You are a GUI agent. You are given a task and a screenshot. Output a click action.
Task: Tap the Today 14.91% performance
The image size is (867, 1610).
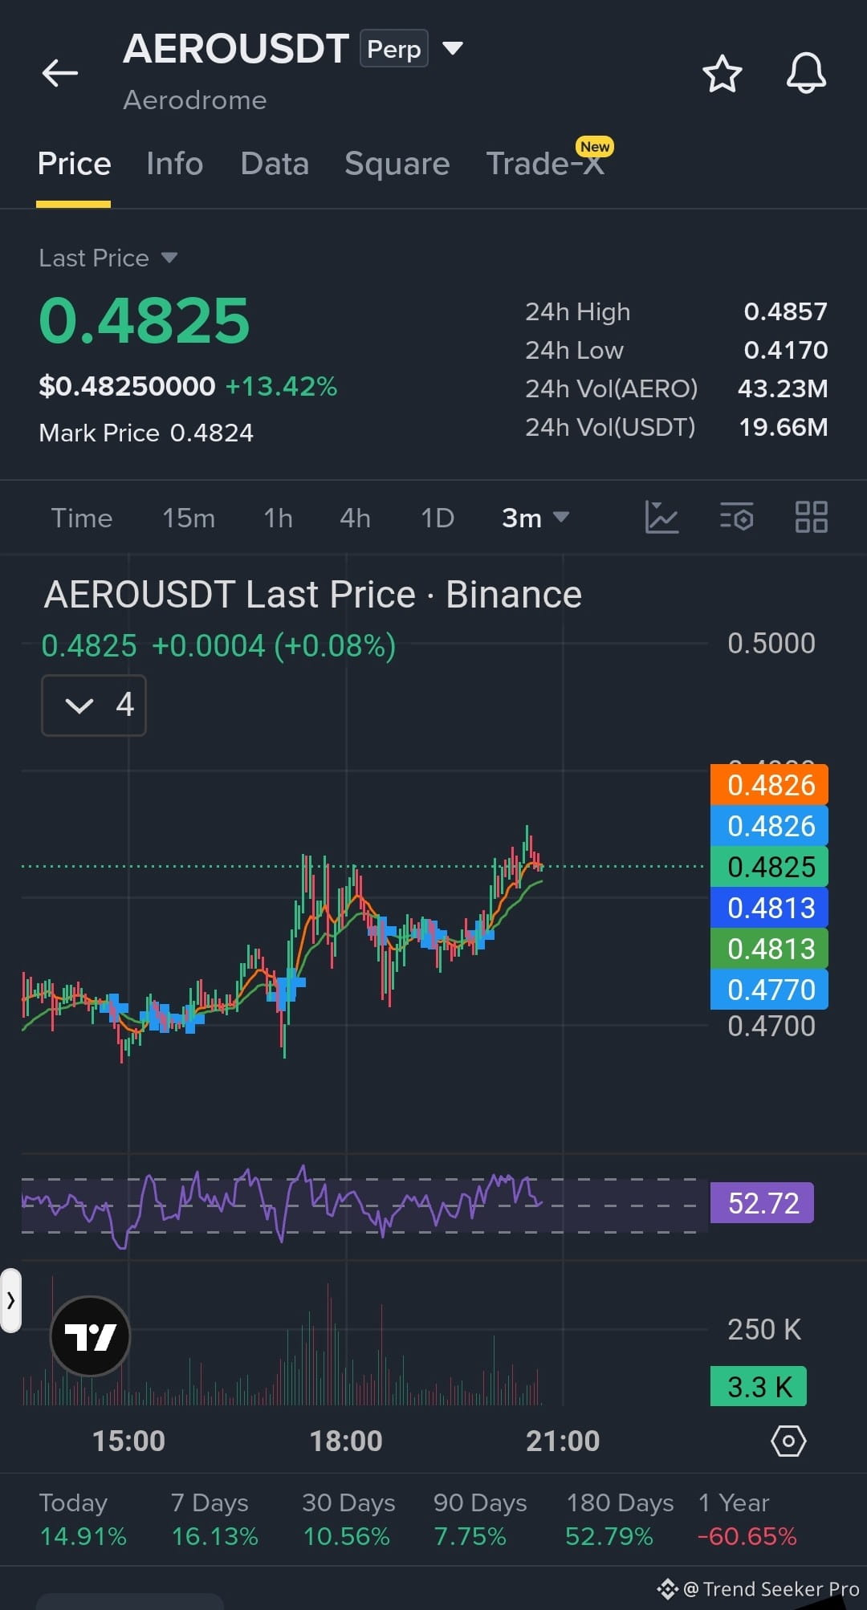point(83,1519)
